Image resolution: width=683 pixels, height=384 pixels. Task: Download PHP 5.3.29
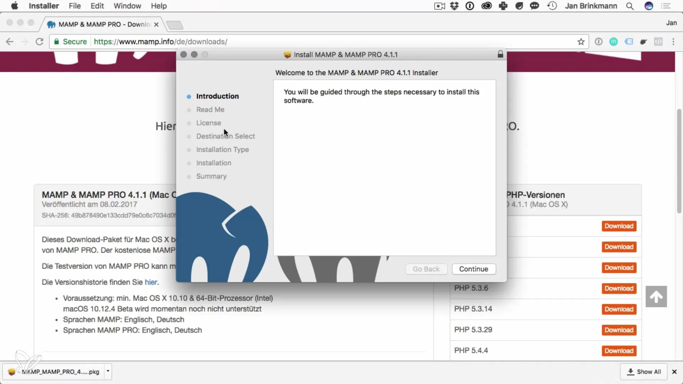(619, 330)
